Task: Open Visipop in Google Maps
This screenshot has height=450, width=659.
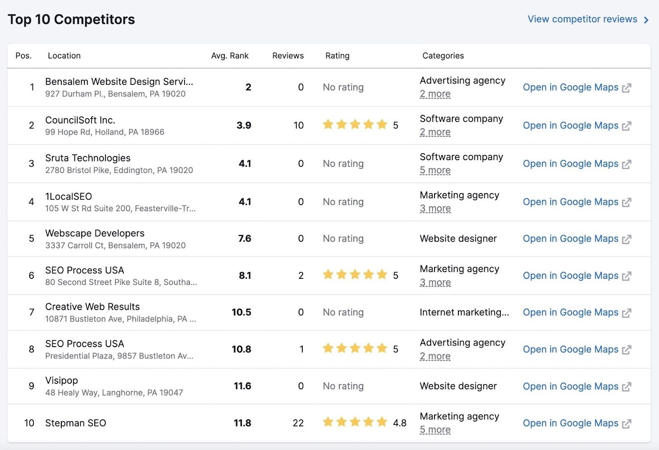Action: pos(570,386)
